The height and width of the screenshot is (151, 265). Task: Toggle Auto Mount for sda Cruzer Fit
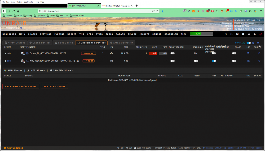point(214,53)
